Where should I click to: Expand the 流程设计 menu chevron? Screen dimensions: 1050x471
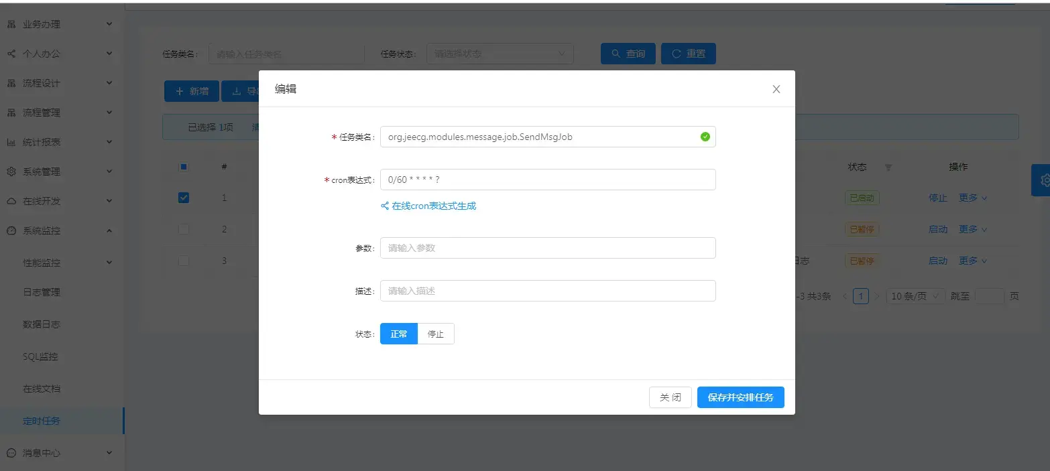click(109, 83)
